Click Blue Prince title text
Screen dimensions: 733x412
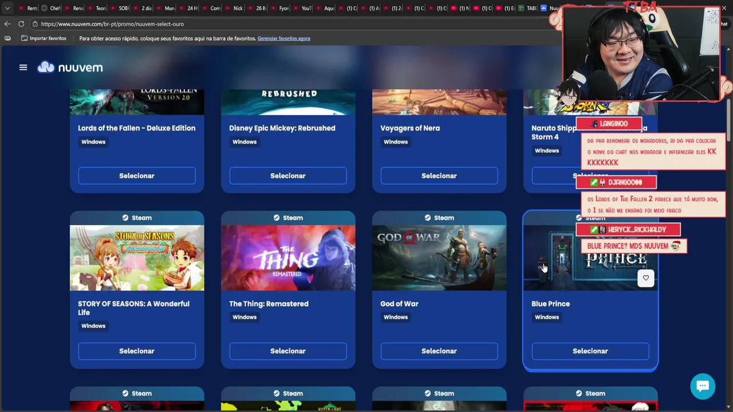point(550,304)
